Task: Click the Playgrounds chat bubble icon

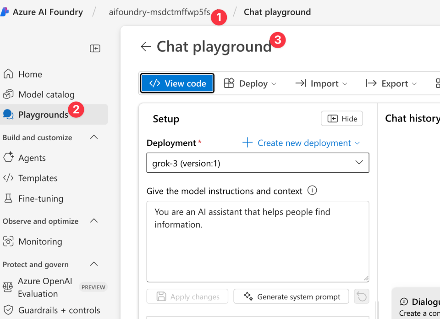Action: pos(8,115)
